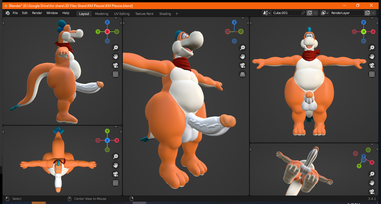The height and width of the screenshot is (204, 381).
Task: Click the Center View to Mouse status hint
Action: click(x=90, y=199)
